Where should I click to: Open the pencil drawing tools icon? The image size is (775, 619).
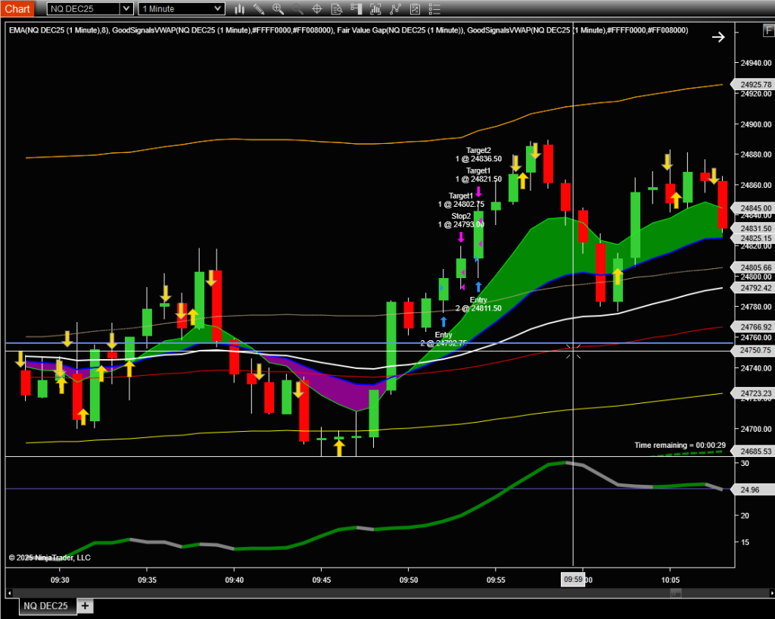(259, 9)
